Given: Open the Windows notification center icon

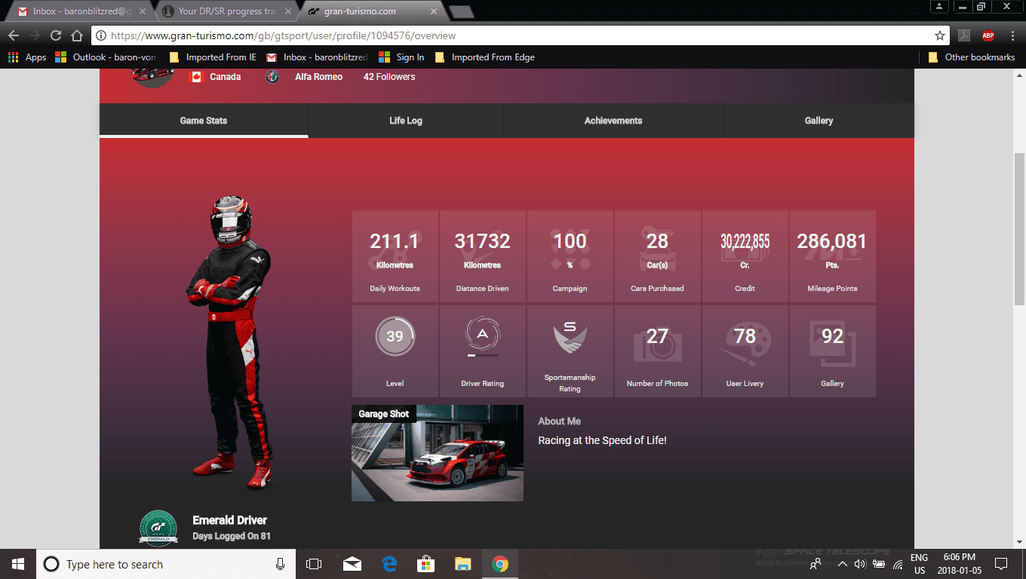Looking at the screenshot, I should coord(1001,564).
